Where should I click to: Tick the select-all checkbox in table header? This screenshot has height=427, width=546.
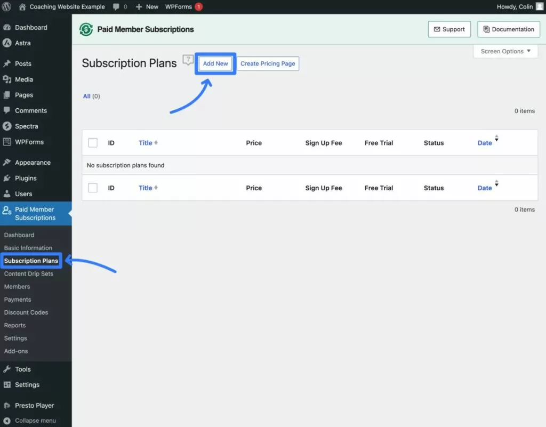tap(93, 143)
